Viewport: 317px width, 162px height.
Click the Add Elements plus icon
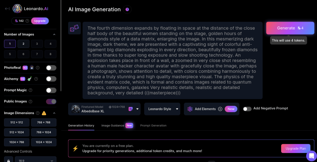coord(220,109)
